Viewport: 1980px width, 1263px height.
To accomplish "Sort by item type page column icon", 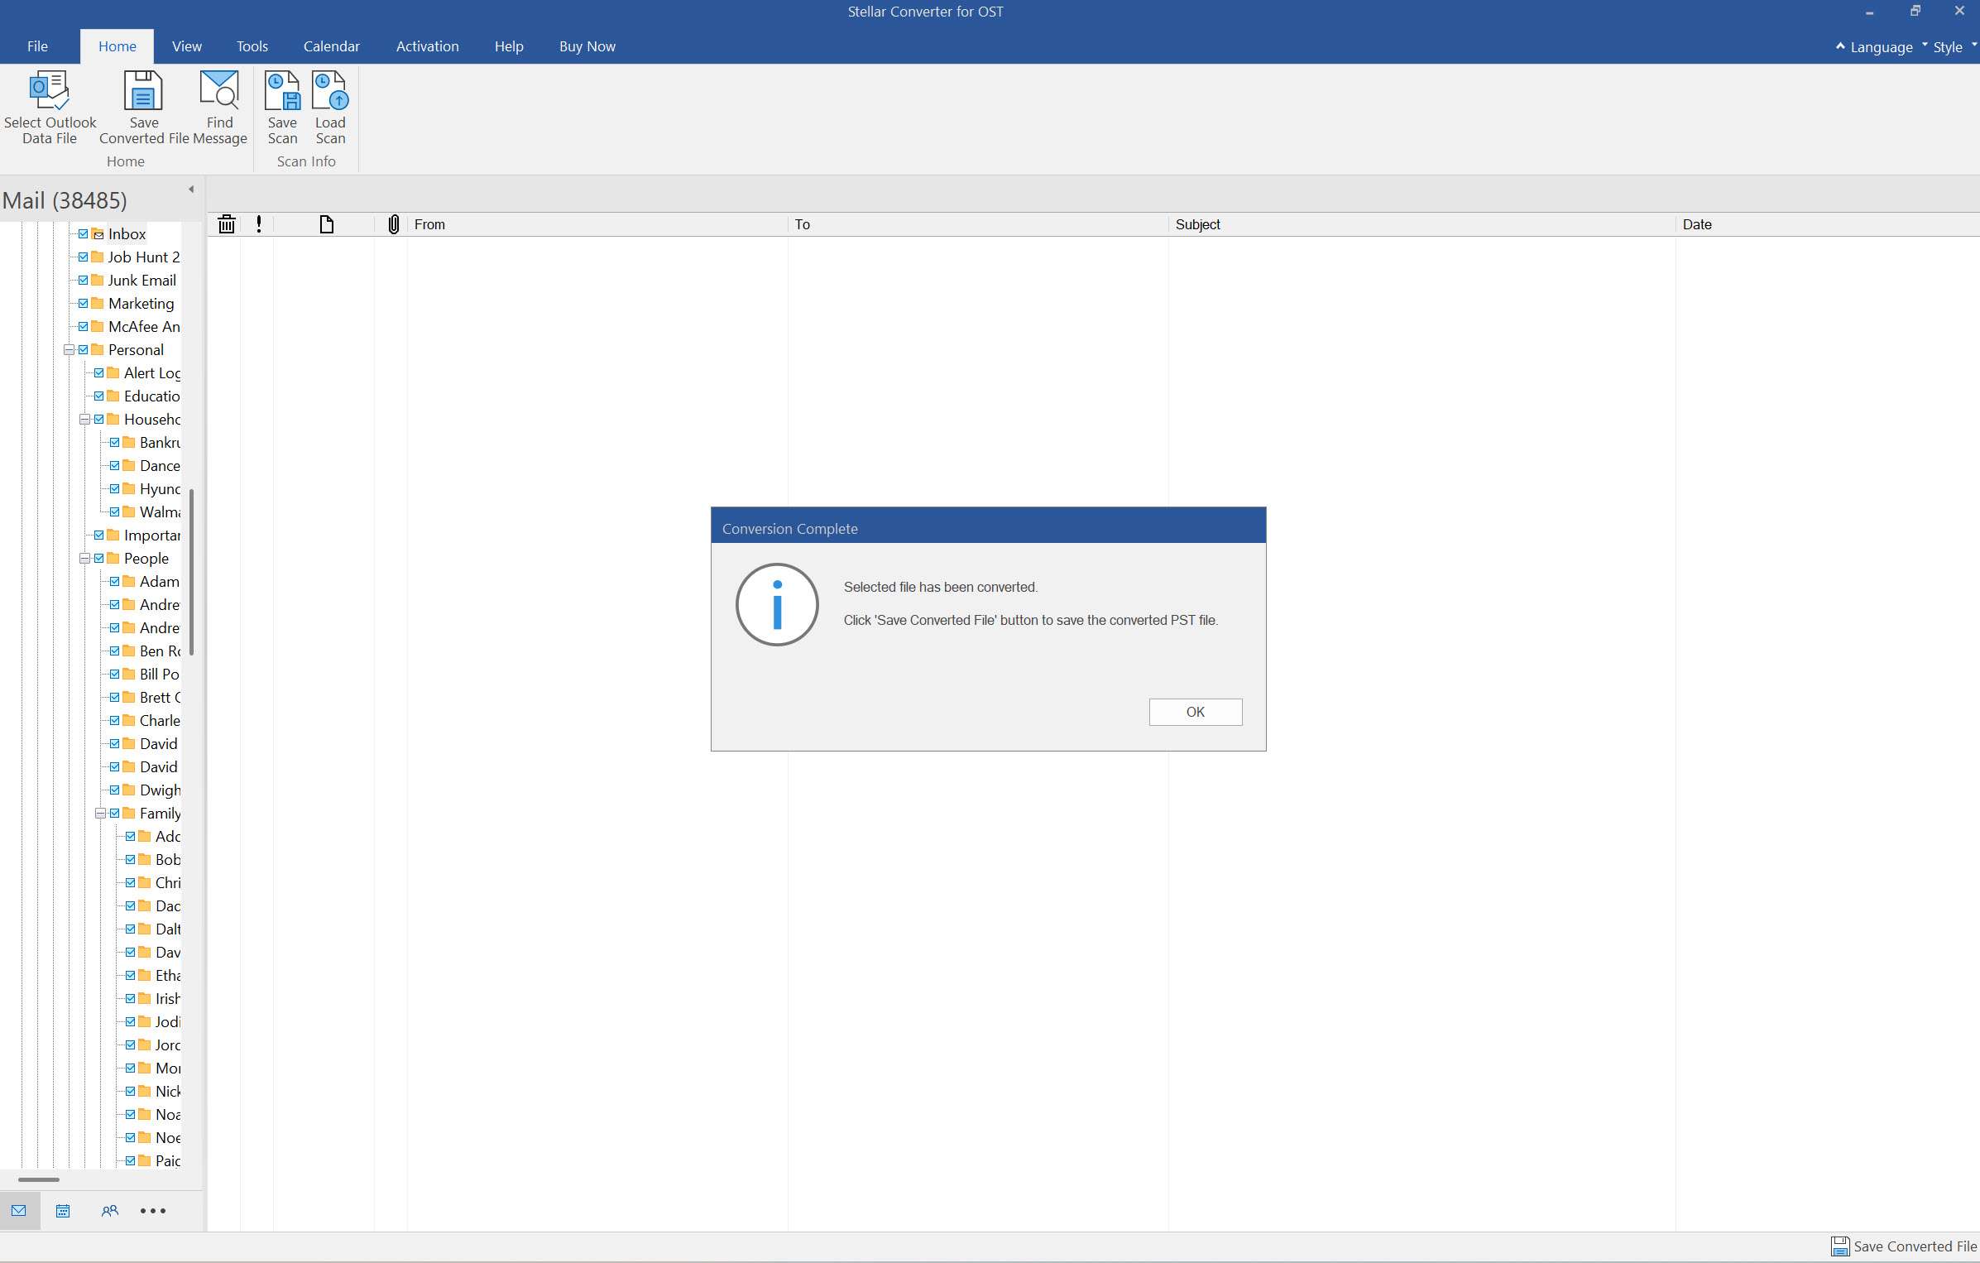I will tap(327, 224).
